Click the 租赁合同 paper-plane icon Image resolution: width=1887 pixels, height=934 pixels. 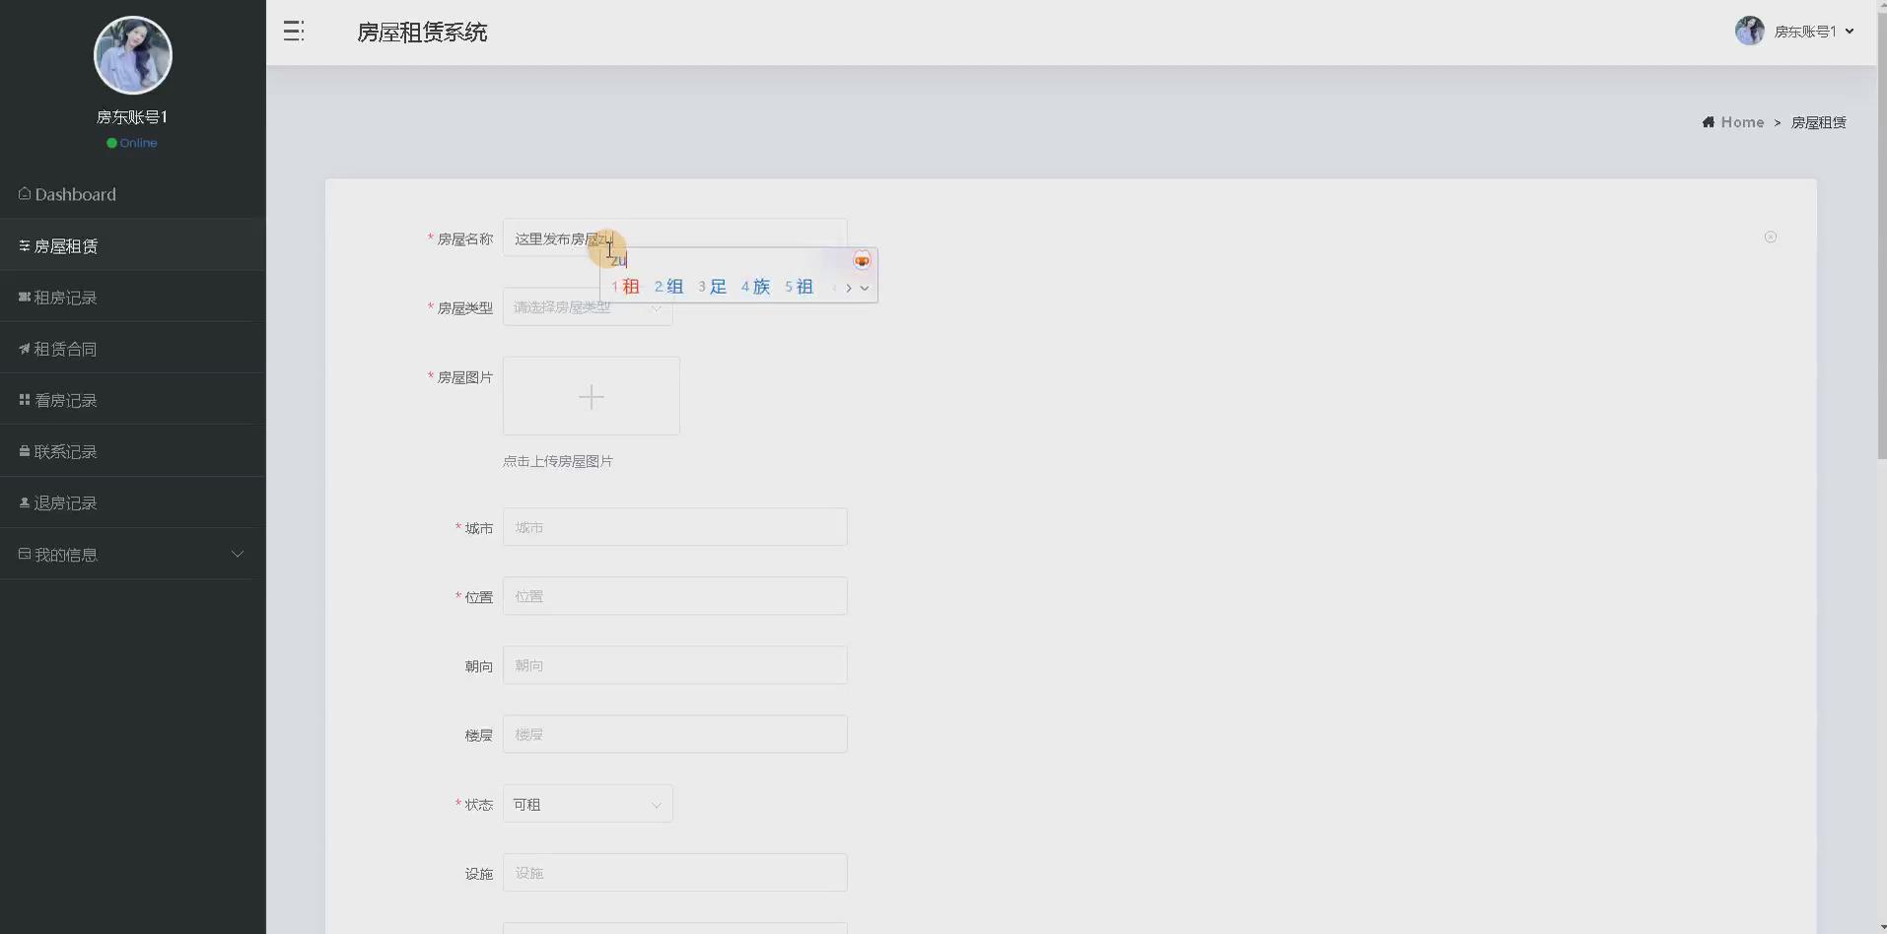pyautogui.click(x=25, y=348)
